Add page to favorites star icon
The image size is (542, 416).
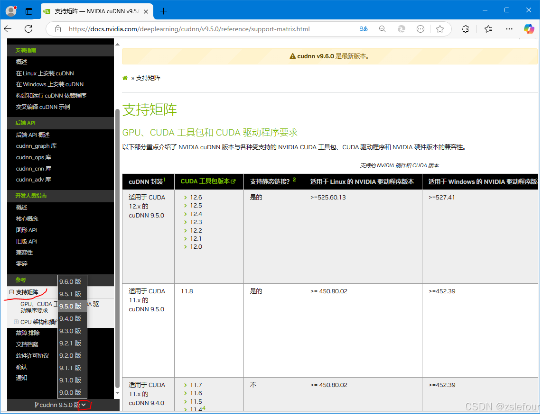point(439,29)
